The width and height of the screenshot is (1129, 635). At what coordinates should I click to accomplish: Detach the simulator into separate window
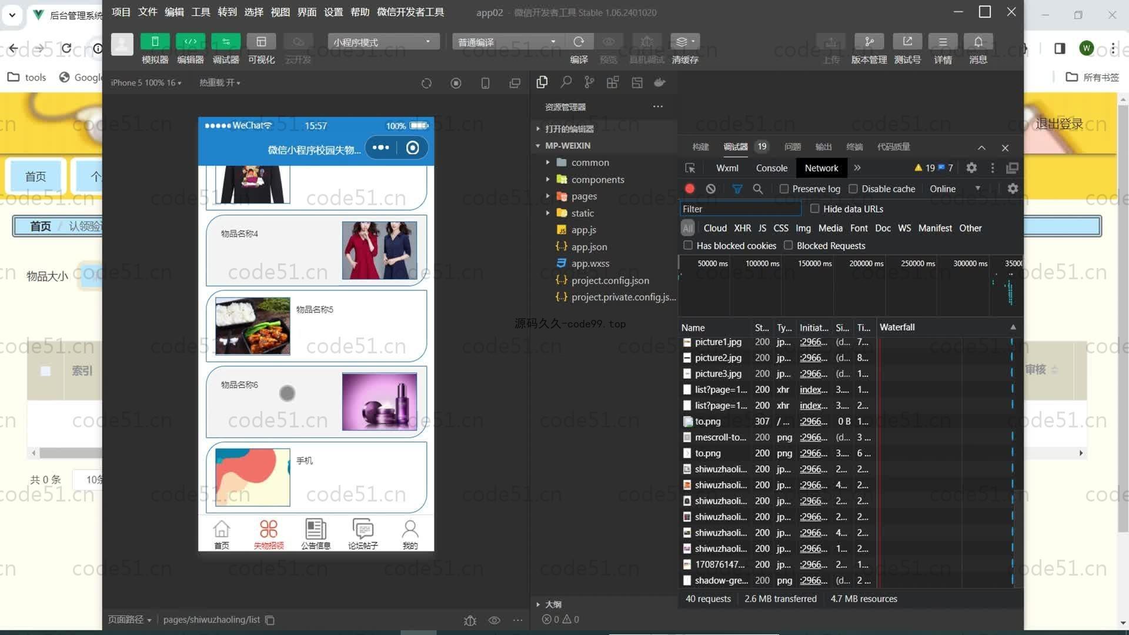click(x=515, y=83)
